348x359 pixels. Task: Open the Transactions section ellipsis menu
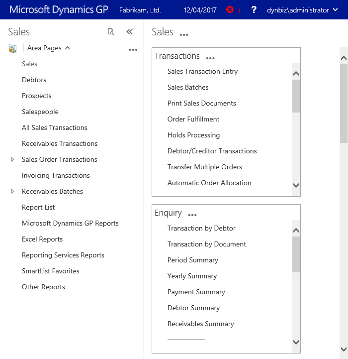point(210,58)
